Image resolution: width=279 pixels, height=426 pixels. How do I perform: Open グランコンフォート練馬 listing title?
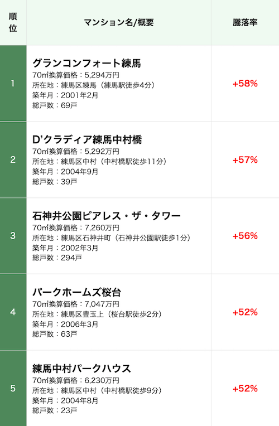point(86,64)
